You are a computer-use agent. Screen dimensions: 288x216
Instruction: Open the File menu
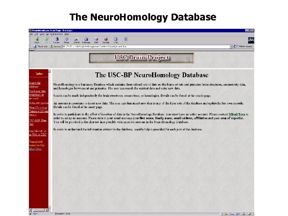pos(31,34)
